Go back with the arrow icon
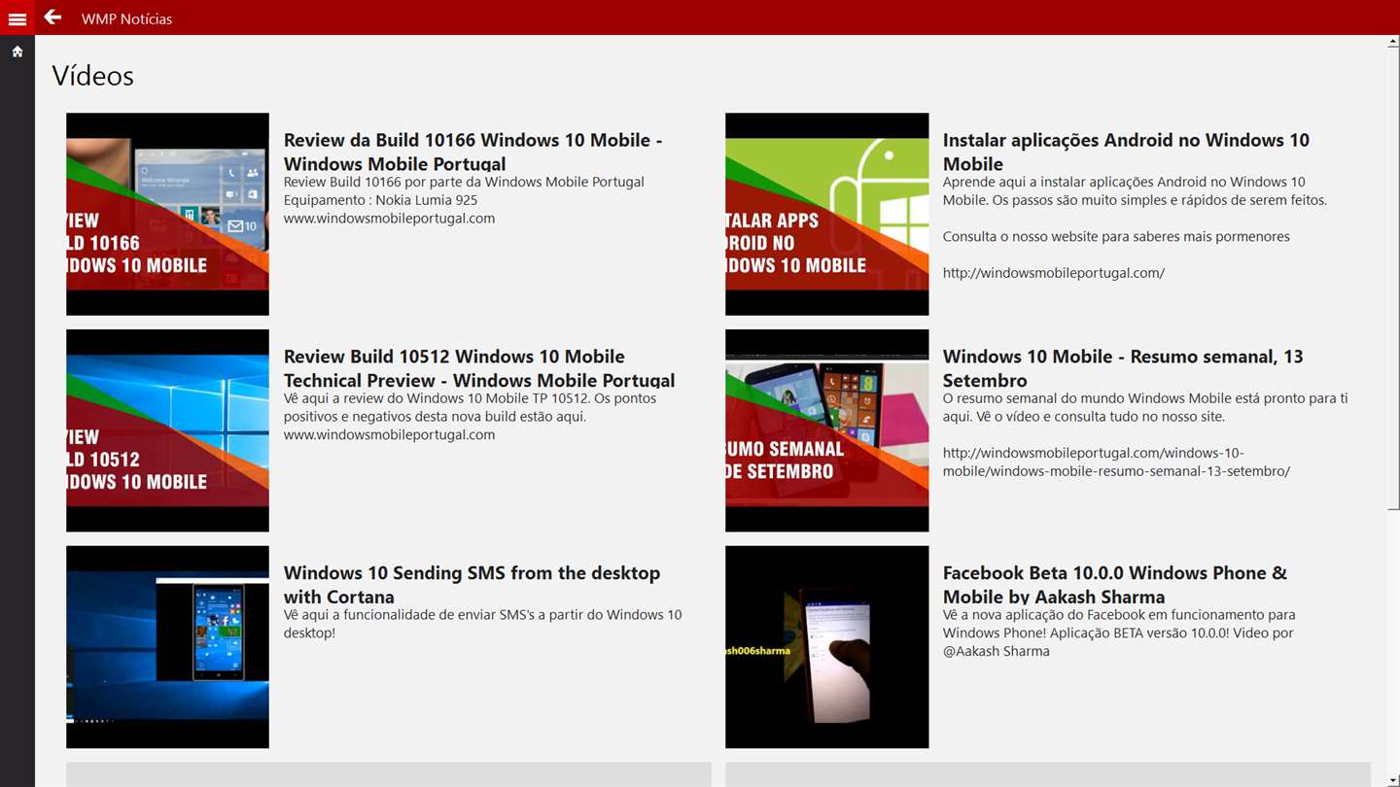This screenshot has width=1400, height=787. coord(52,17)
